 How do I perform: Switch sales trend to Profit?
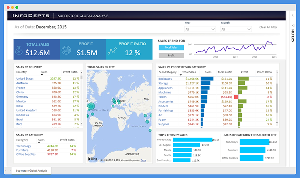coord(171,55)
